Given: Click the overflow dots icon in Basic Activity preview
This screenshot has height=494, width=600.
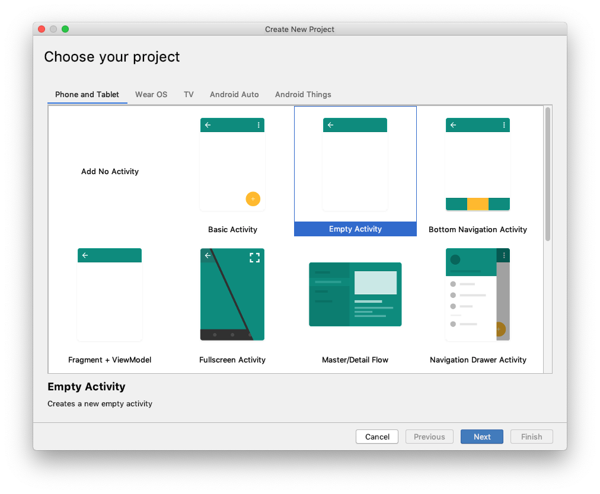Looking at the screenshot, I should (x=258, y=125).
